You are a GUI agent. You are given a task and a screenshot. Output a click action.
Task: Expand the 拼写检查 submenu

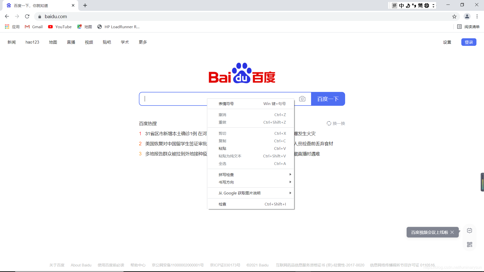tap(251, 174)
